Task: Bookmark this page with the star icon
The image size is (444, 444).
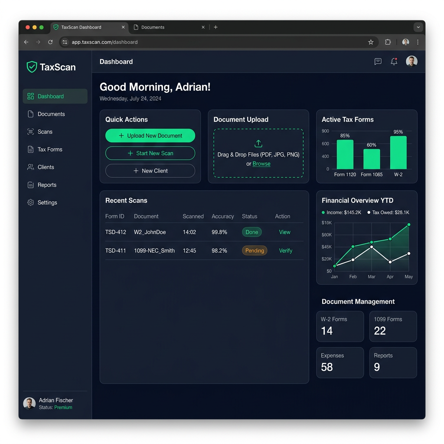Action: point(371,42)
